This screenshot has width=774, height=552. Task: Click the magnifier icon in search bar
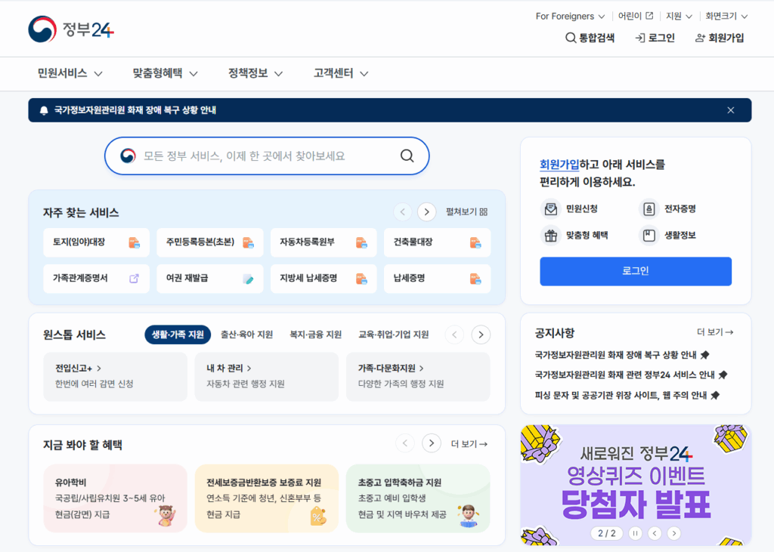pyautogui.click(x=407, y=156)
